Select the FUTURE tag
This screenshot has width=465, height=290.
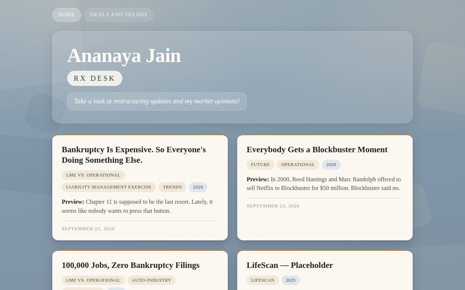(260, 165)
